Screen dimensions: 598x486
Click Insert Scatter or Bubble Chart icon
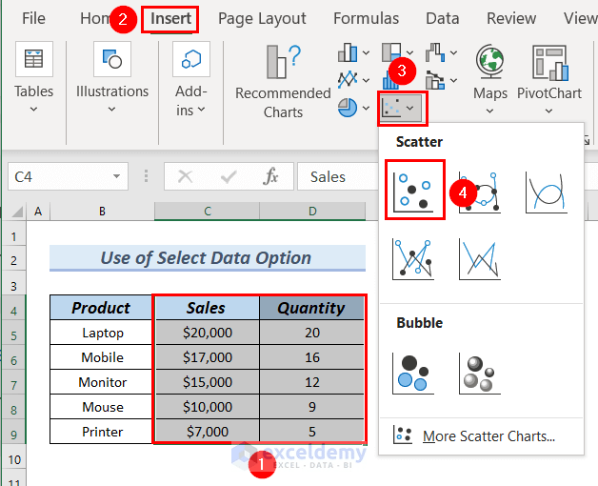point(402,109)
